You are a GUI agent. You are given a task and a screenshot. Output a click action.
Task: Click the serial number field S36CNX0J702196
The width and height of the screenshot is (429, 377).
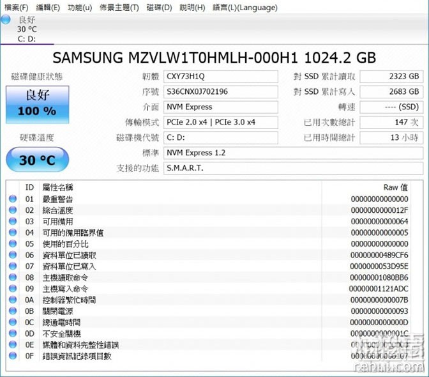tap(220, 92)
